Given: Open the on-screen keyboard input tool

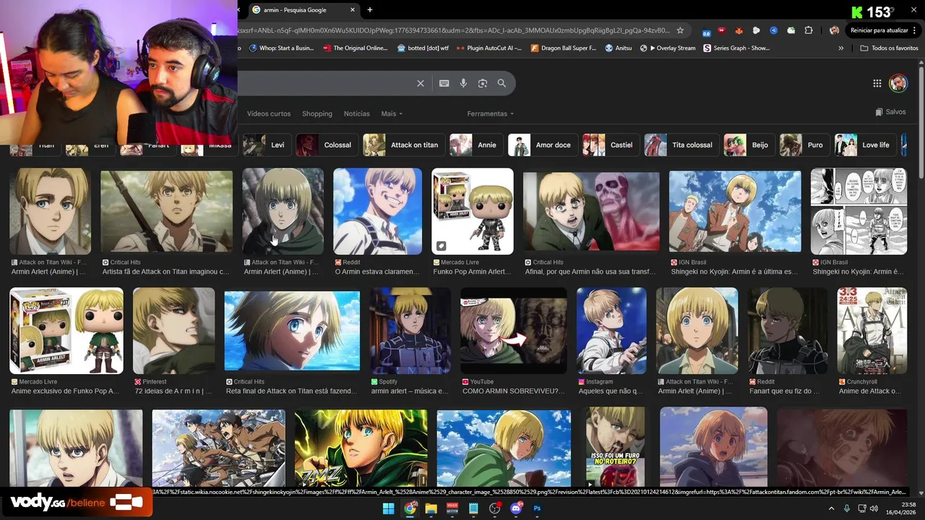Looking at the screenshot, I should click(444, 84).
